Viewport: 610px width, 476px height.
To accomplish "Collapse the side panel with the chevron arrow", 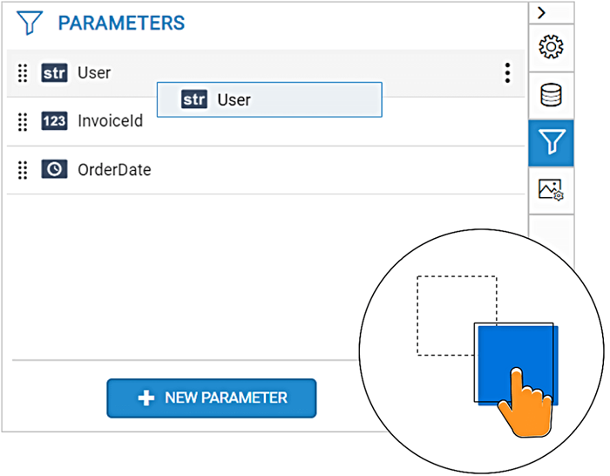I will click(542, 12).
